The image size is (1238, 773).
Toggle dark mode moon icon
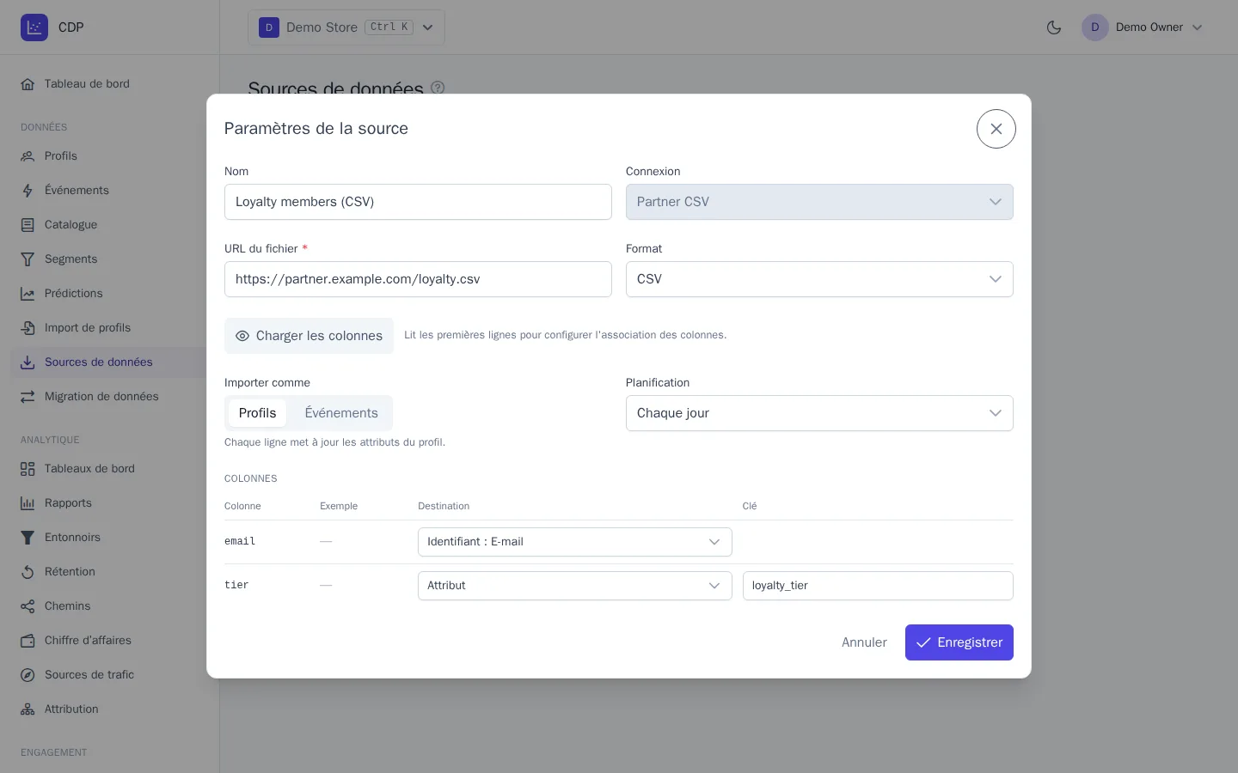(x=1054, y=27)
